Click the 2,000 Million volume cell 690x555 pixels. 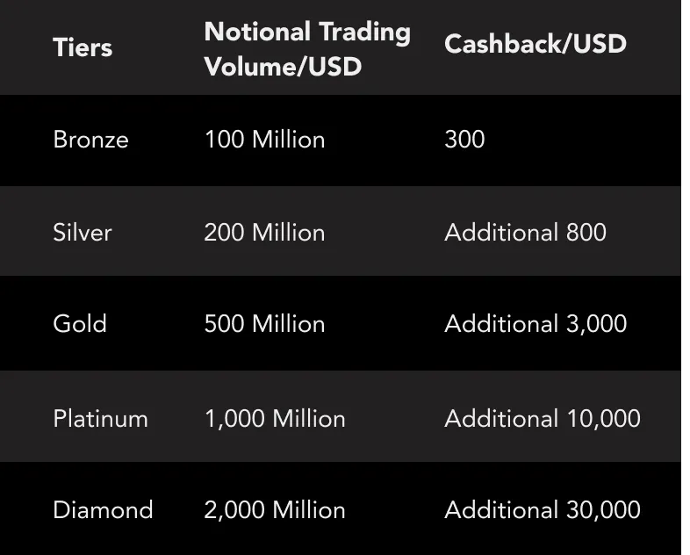click(x=275, y=509)
